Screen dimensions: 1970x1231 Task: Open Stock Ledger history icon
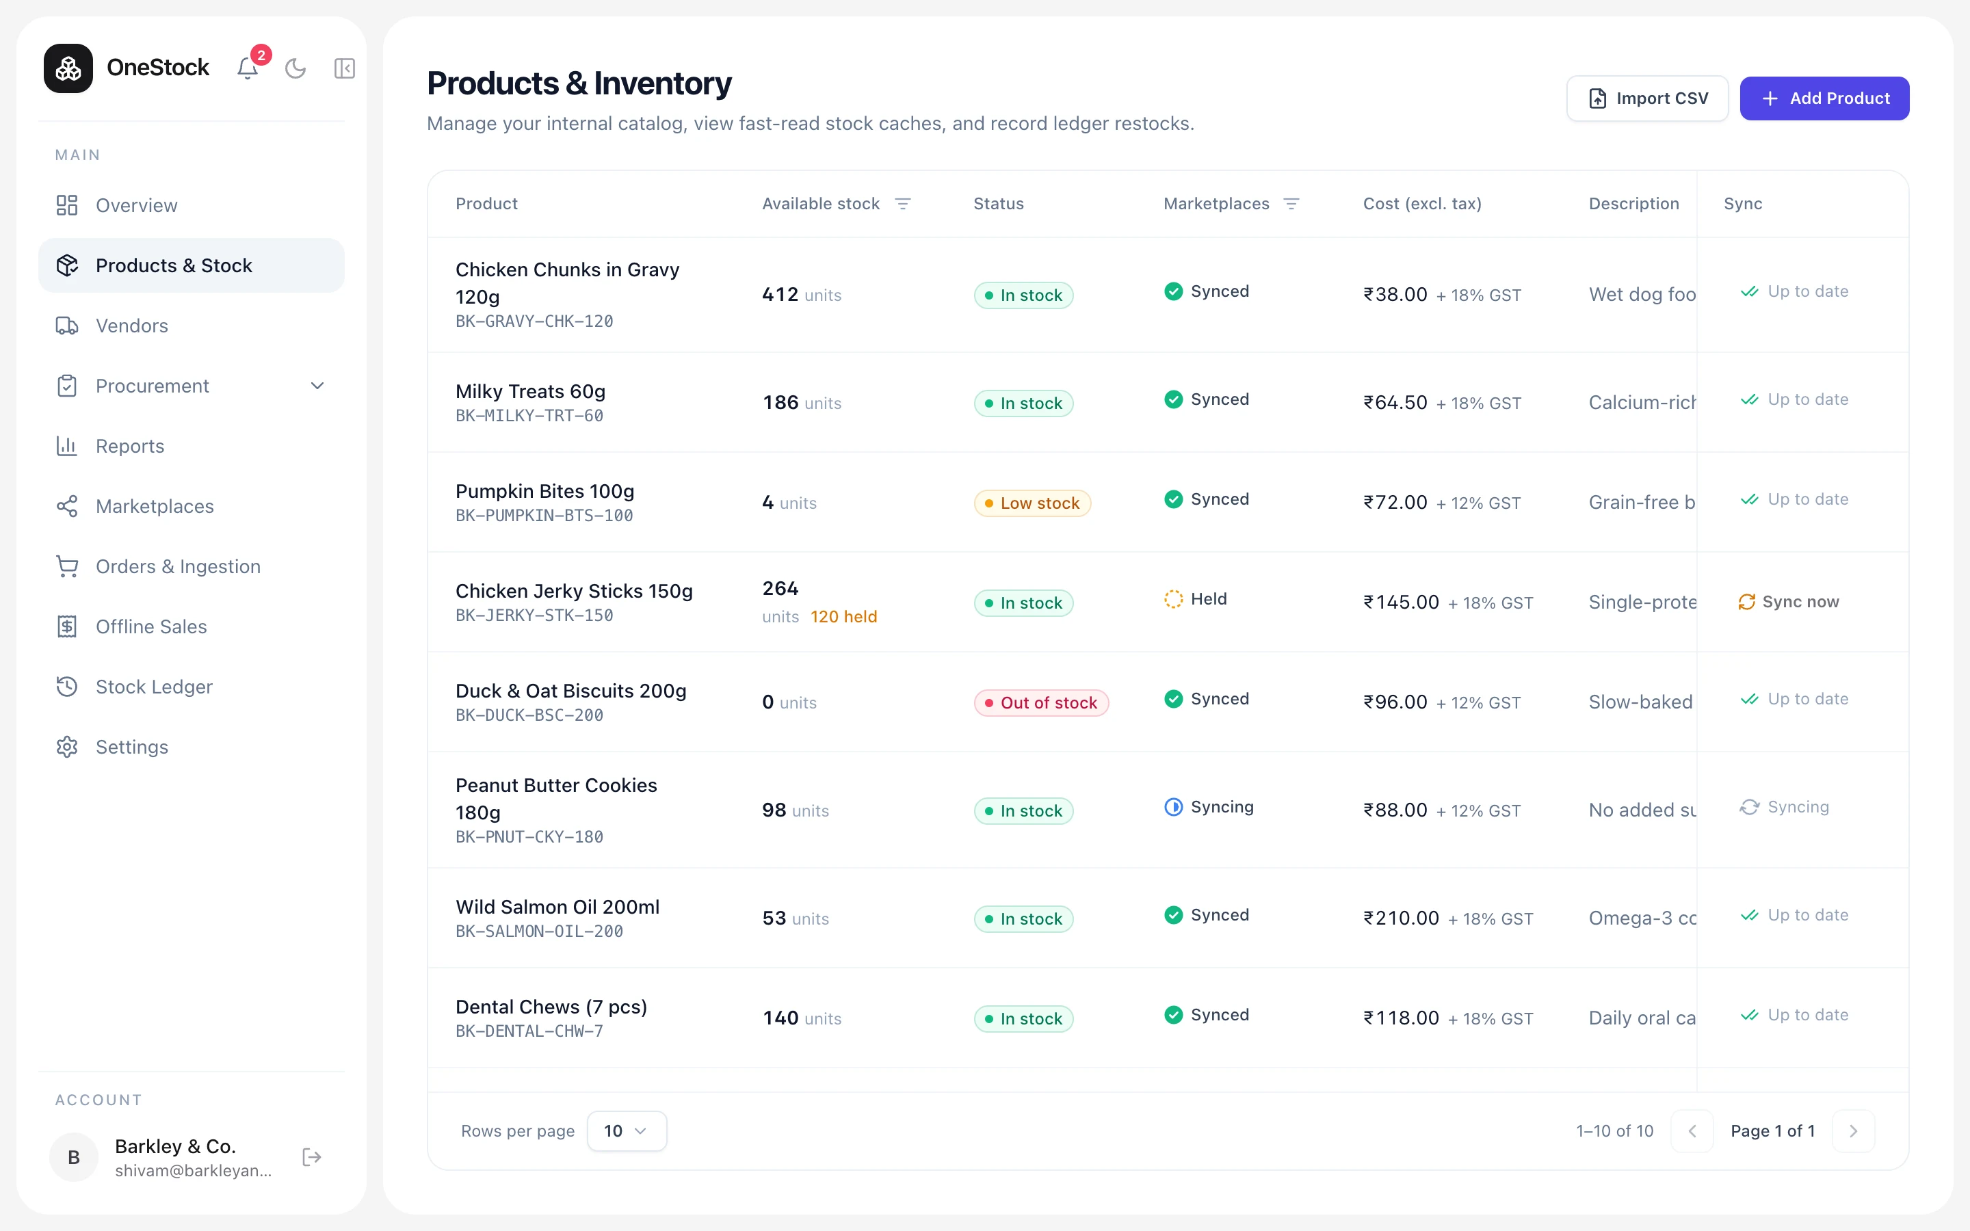coord(67,687)
